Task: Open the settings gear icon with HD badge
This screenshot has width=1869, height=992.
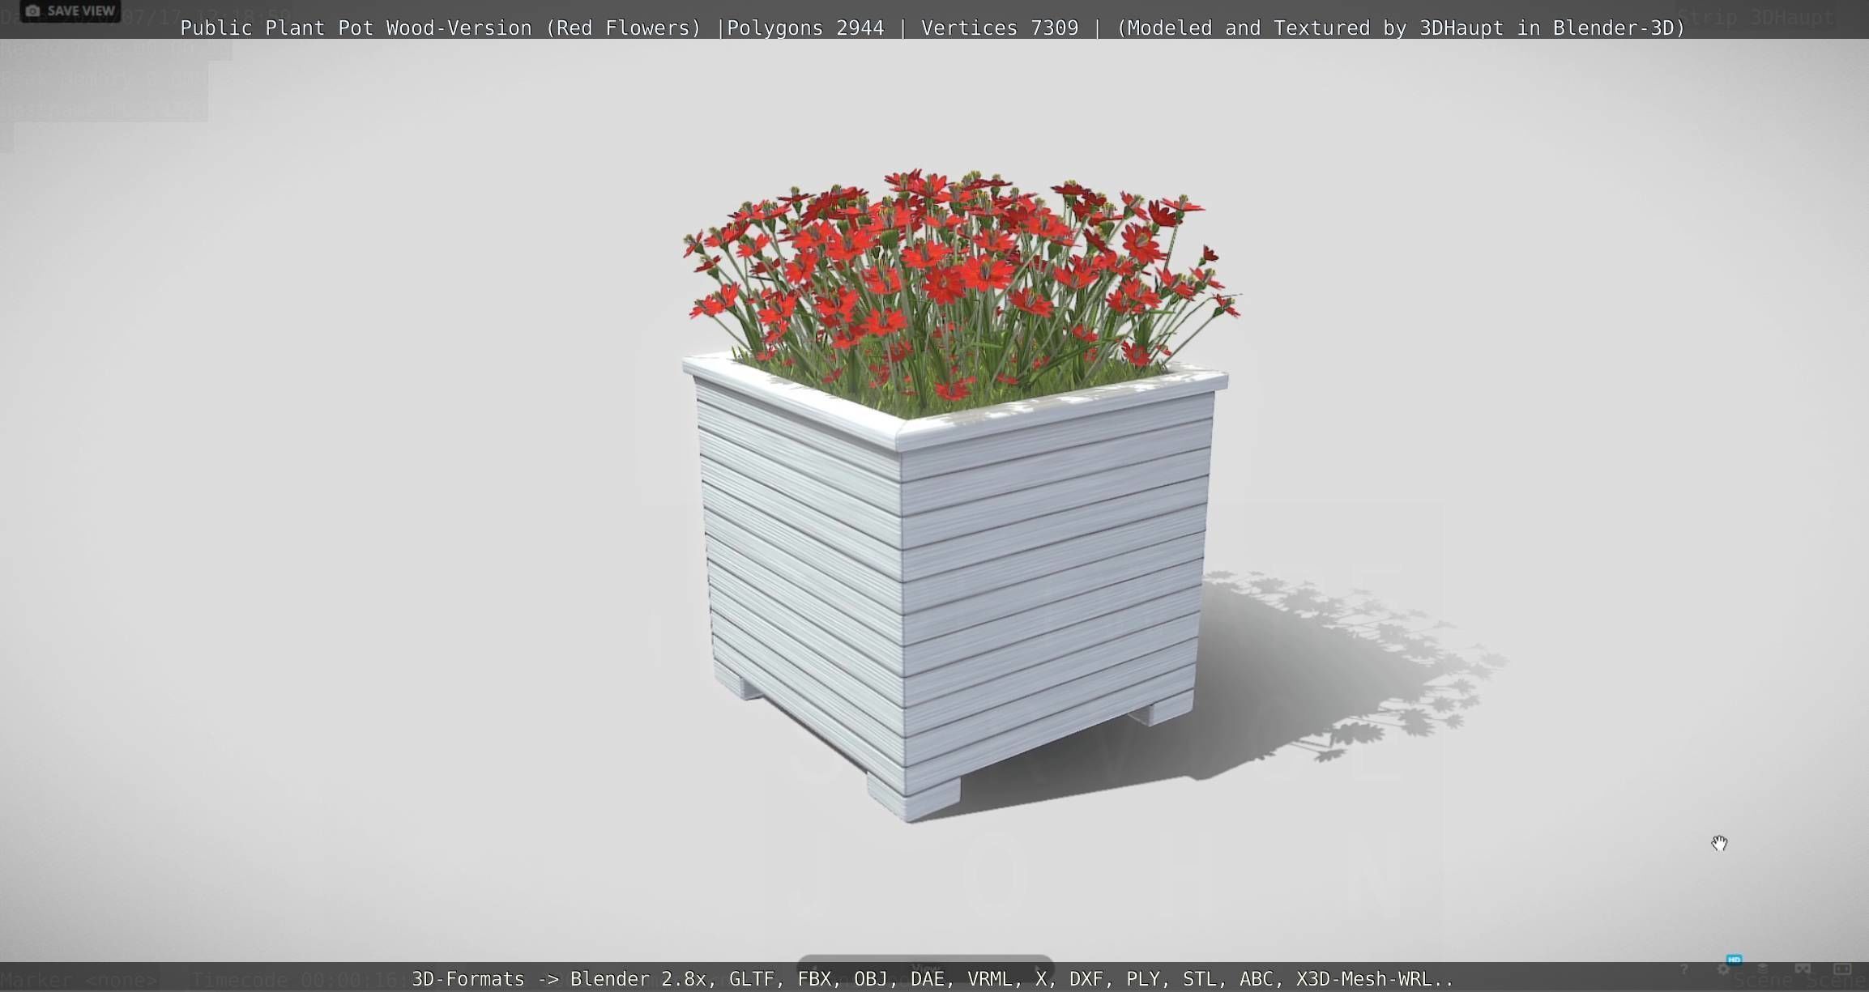Action: point(1724,968)
